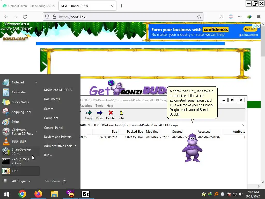
Task: Open File Explorer from the taskbar
Action: click(x=54, y=194)
